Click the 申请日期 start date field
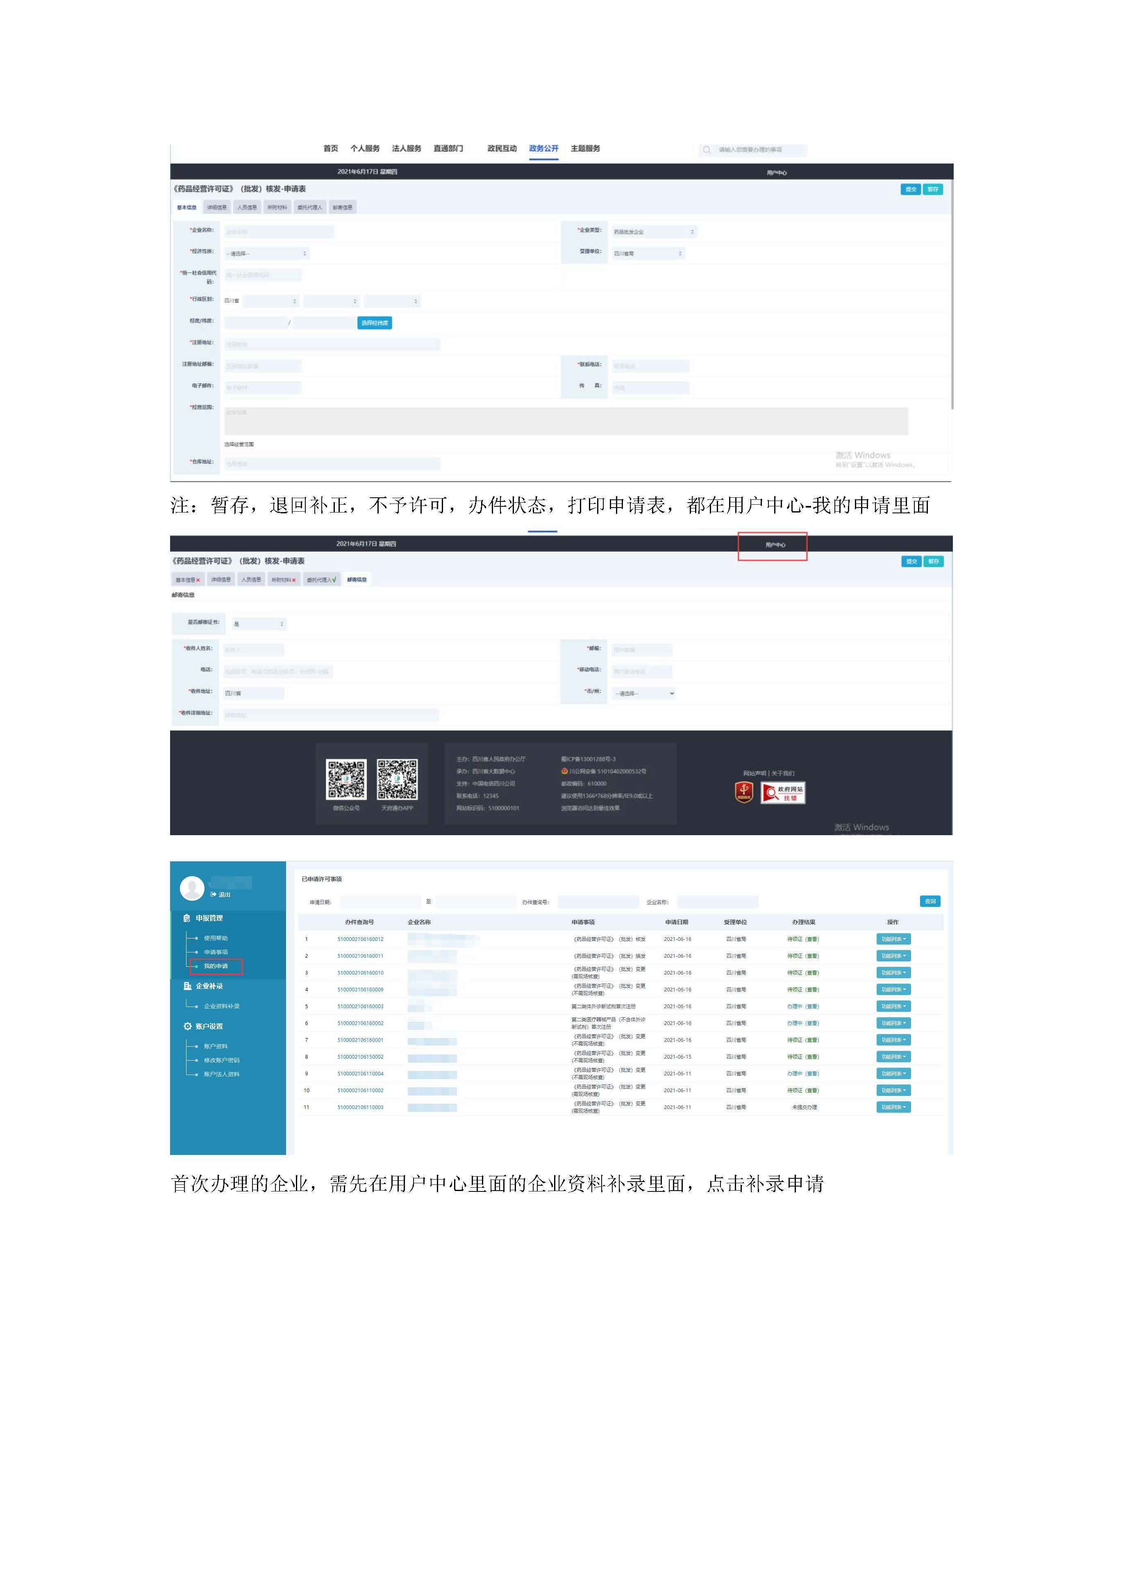This screenshot has height=1592, width=1125. coord(381,902)
